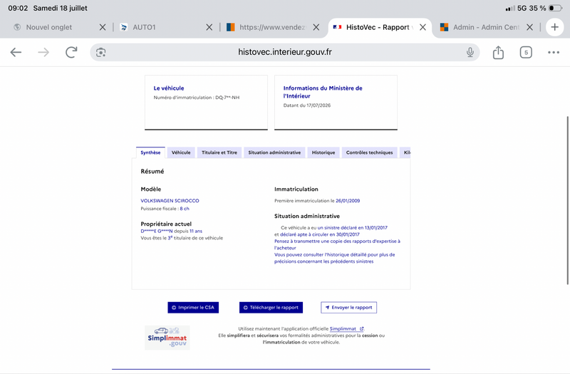The height and width of the screenshot is (374, 570).
Task: Add a new tab with plus icon
Action: pos(554,27)
